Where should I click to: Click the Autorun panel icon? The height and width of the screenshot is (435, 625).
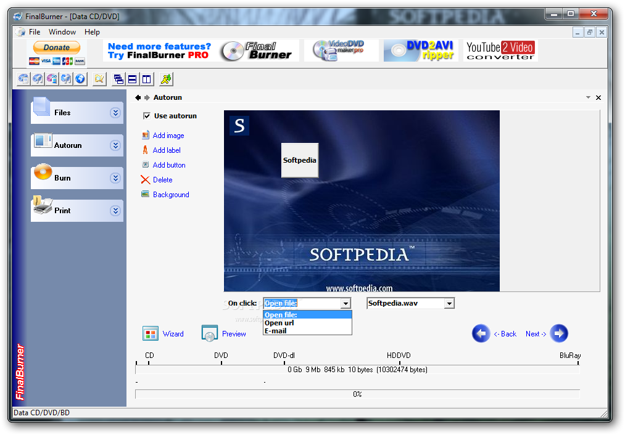click(43, 140)
